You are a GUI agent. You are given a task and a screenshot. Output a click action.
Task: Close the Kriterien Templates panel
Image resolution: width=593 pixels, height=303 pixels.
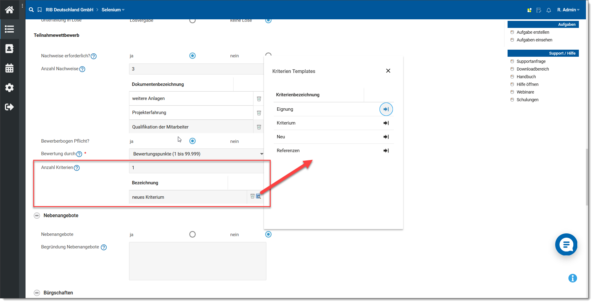point(388,71)
